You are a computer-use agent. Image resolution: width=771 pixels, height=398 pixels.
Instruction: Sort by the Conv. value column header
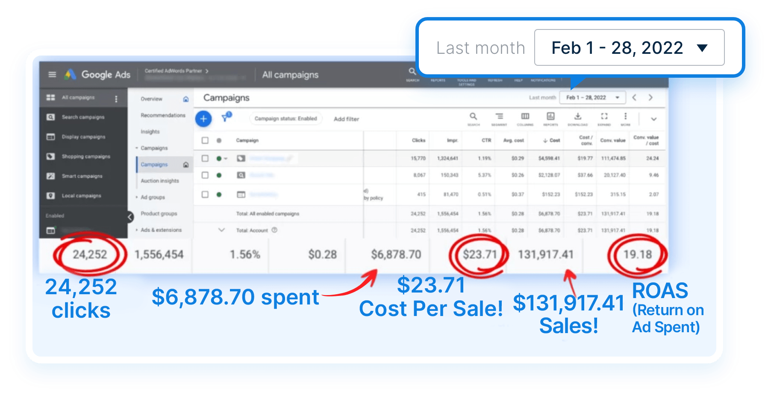(x=612, y=140)
